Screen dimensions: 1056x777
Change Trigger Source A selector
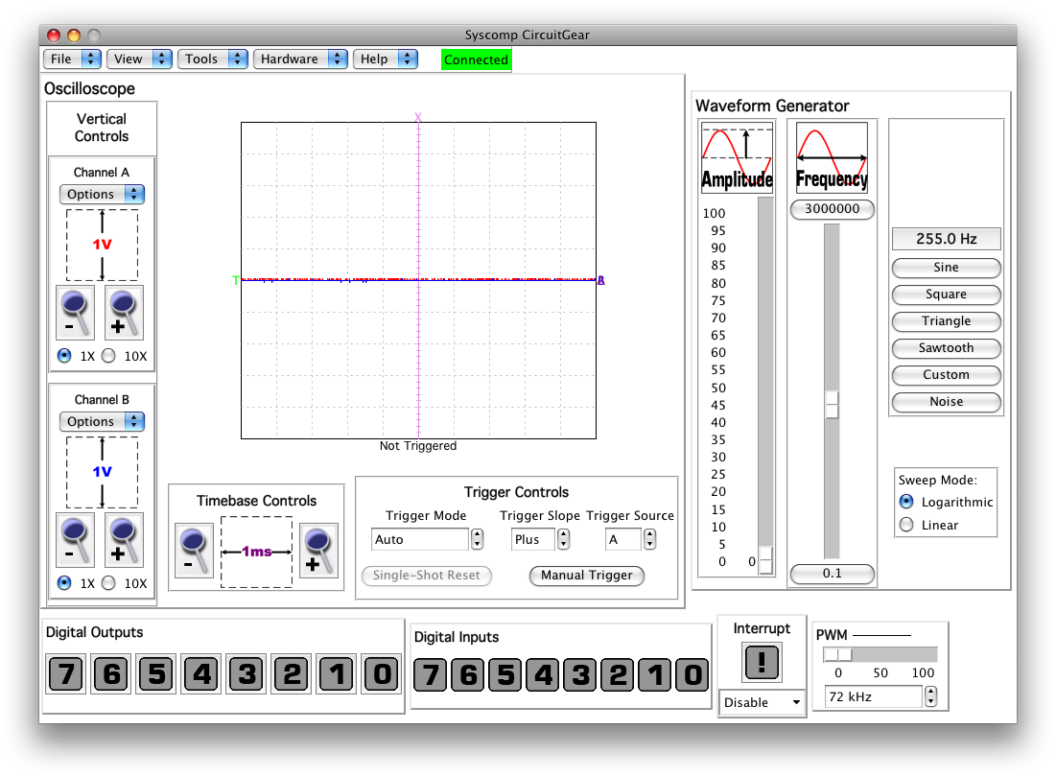click(x=630, y=539)
